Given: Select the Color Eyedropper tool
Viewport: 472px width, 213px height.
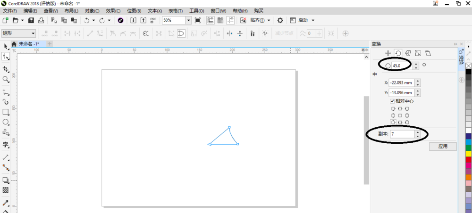Looking at the screenshot, I should point(5,203).
